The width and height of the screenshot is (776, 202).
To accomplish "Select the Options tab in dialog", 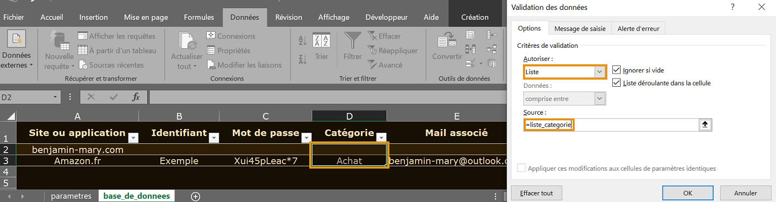I will click(530, 29).
